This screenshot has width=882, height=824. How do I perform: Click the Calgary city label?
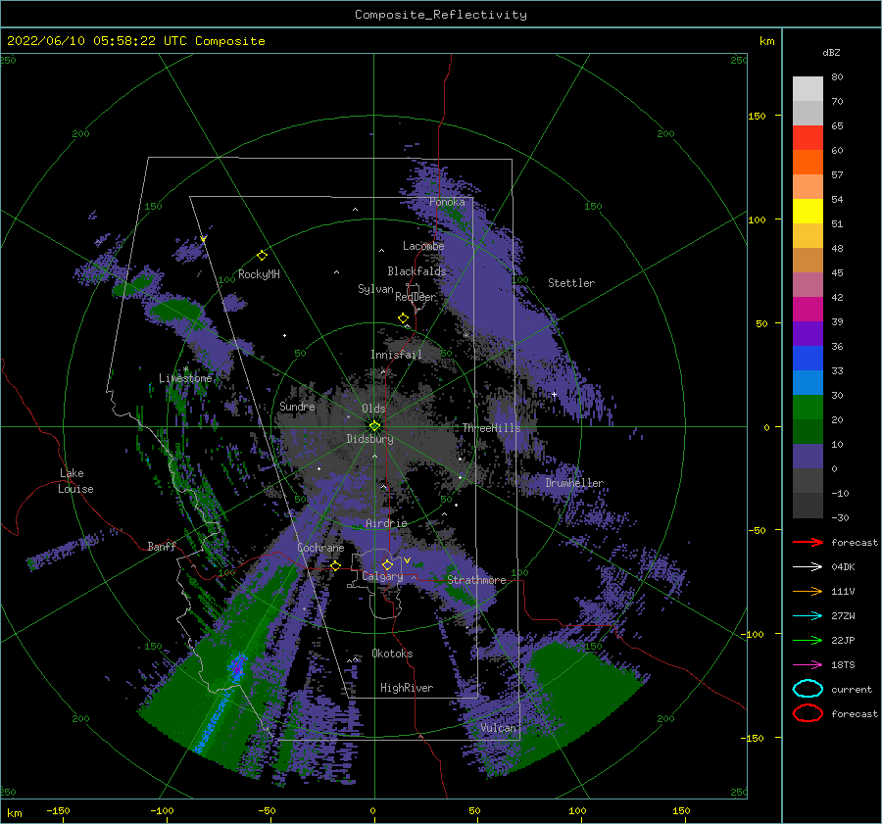click(x=382, y=576)
